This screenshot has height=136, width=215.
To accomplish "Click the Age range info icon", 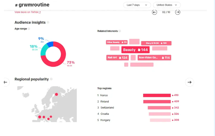I will [29, 29].
